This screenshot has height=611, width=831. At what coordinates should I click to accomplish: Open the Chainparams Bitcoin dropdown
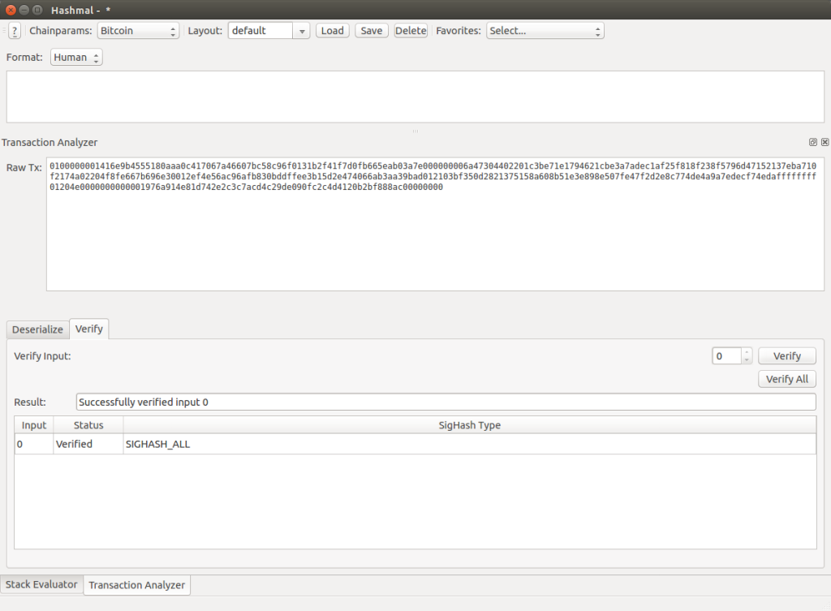point(137,31)
